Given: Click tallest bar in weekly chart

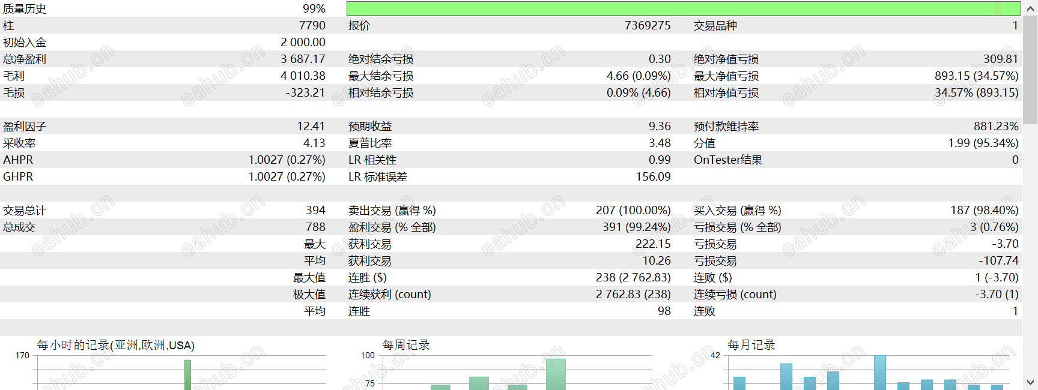Looking at the screenshot, I should (556, 374).
